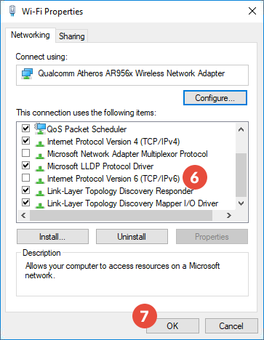264x340 pixels.
Task: Select the Internet Protocol Version 6 icon
Action: [x=40, y=180]
